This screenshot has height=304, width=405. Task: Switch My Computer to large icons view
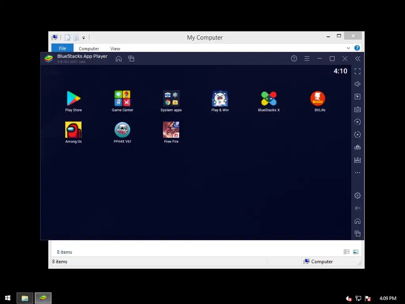tap(356, 251)
